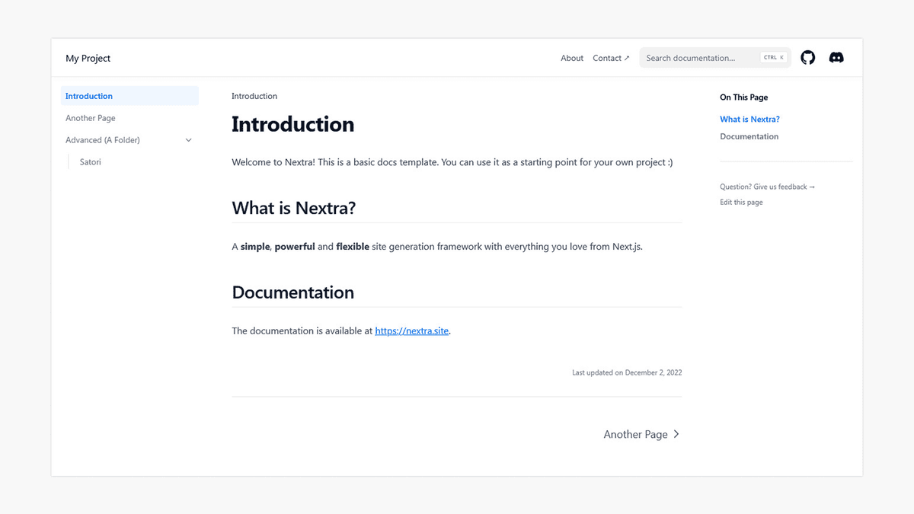Screen dimensions: 914x514
Task: Click the Search documentation input field
Action: click(693, 57)
